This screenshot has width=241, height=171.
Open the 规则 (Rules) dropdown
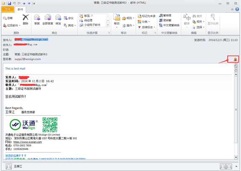tap(128, 18)
